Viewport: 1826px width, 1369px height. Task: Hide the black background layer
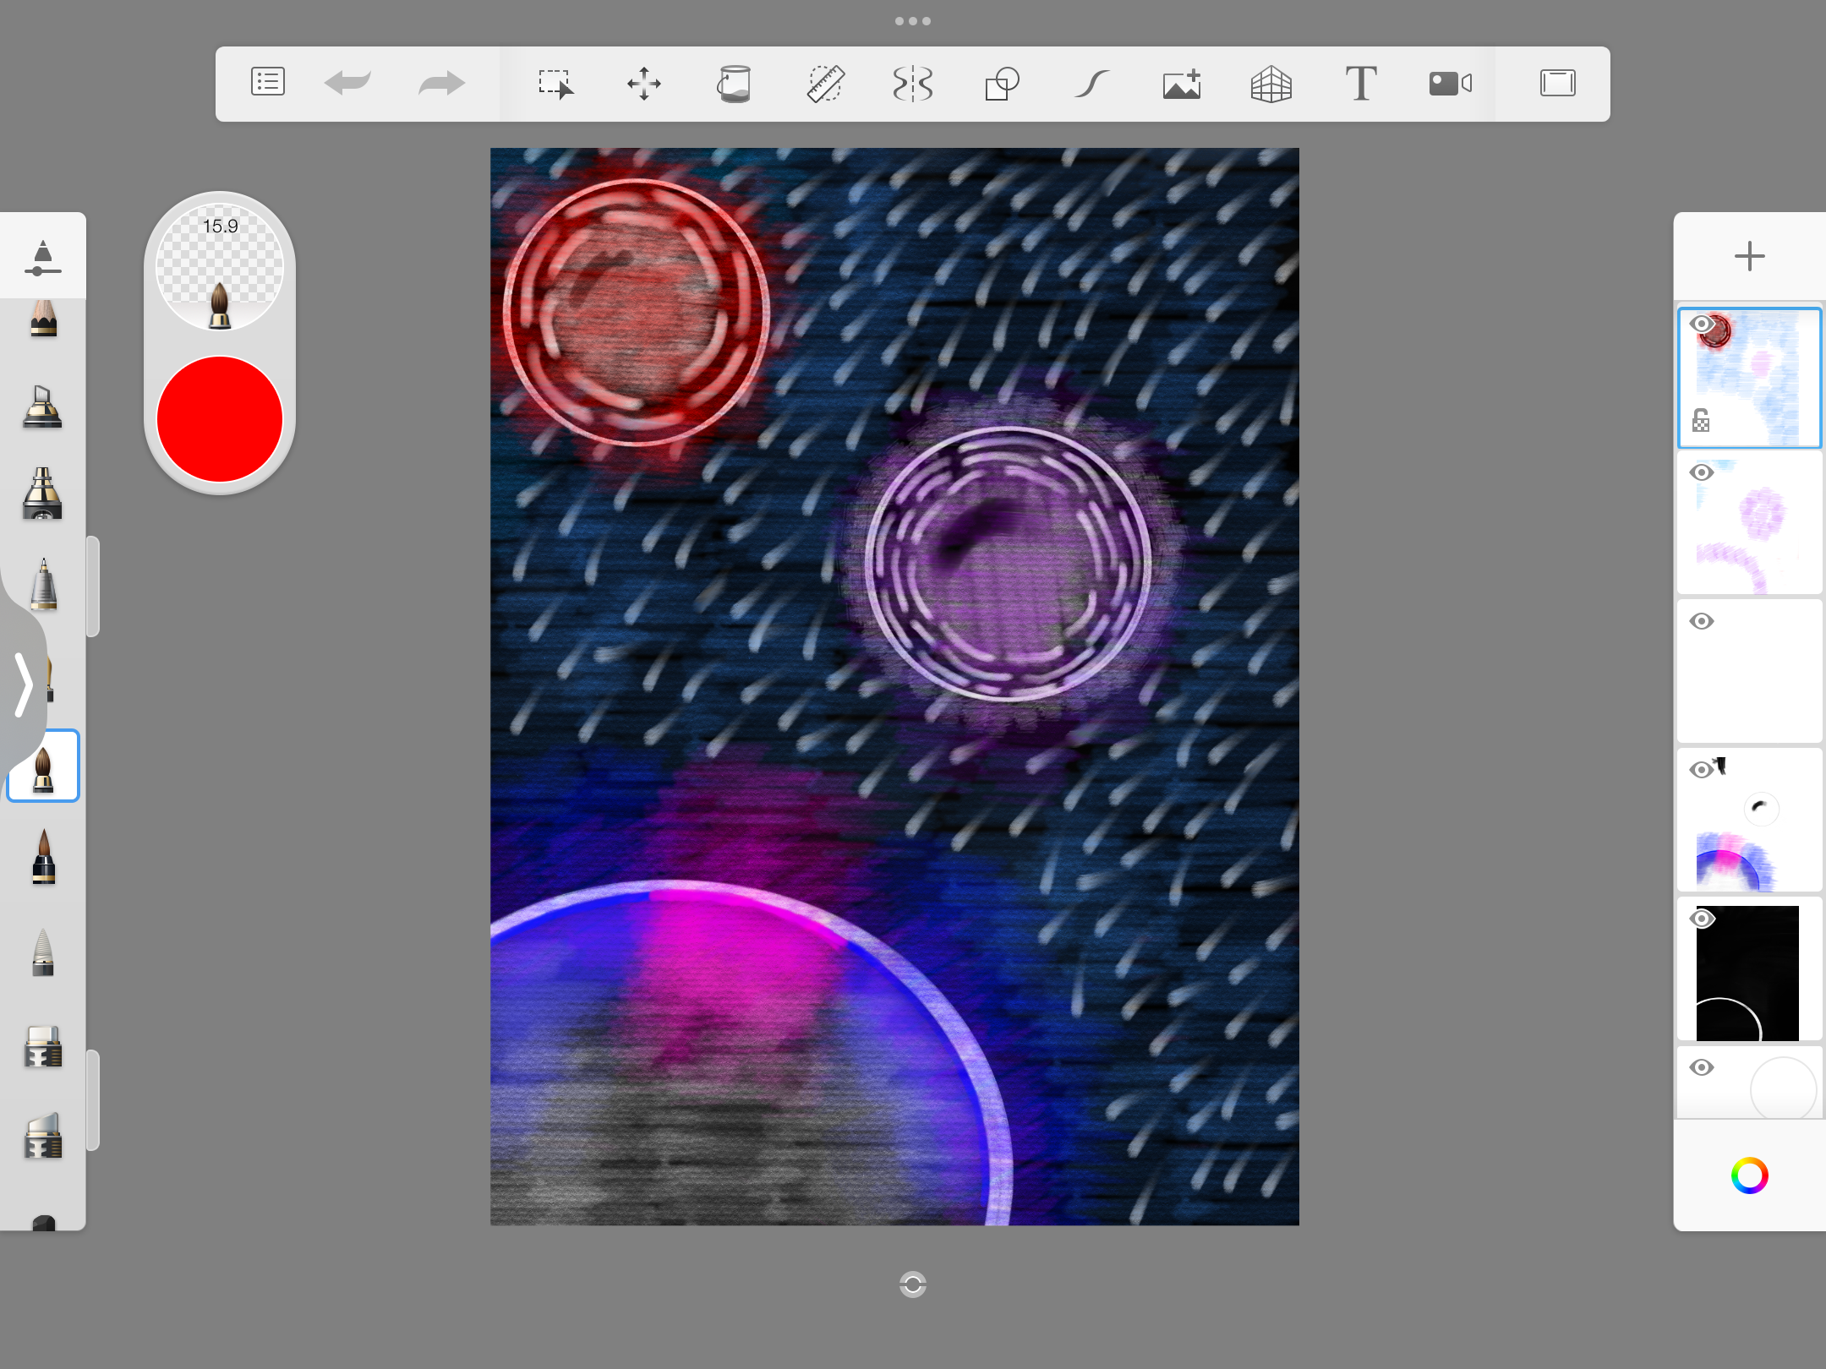[x=1701, y=919]
